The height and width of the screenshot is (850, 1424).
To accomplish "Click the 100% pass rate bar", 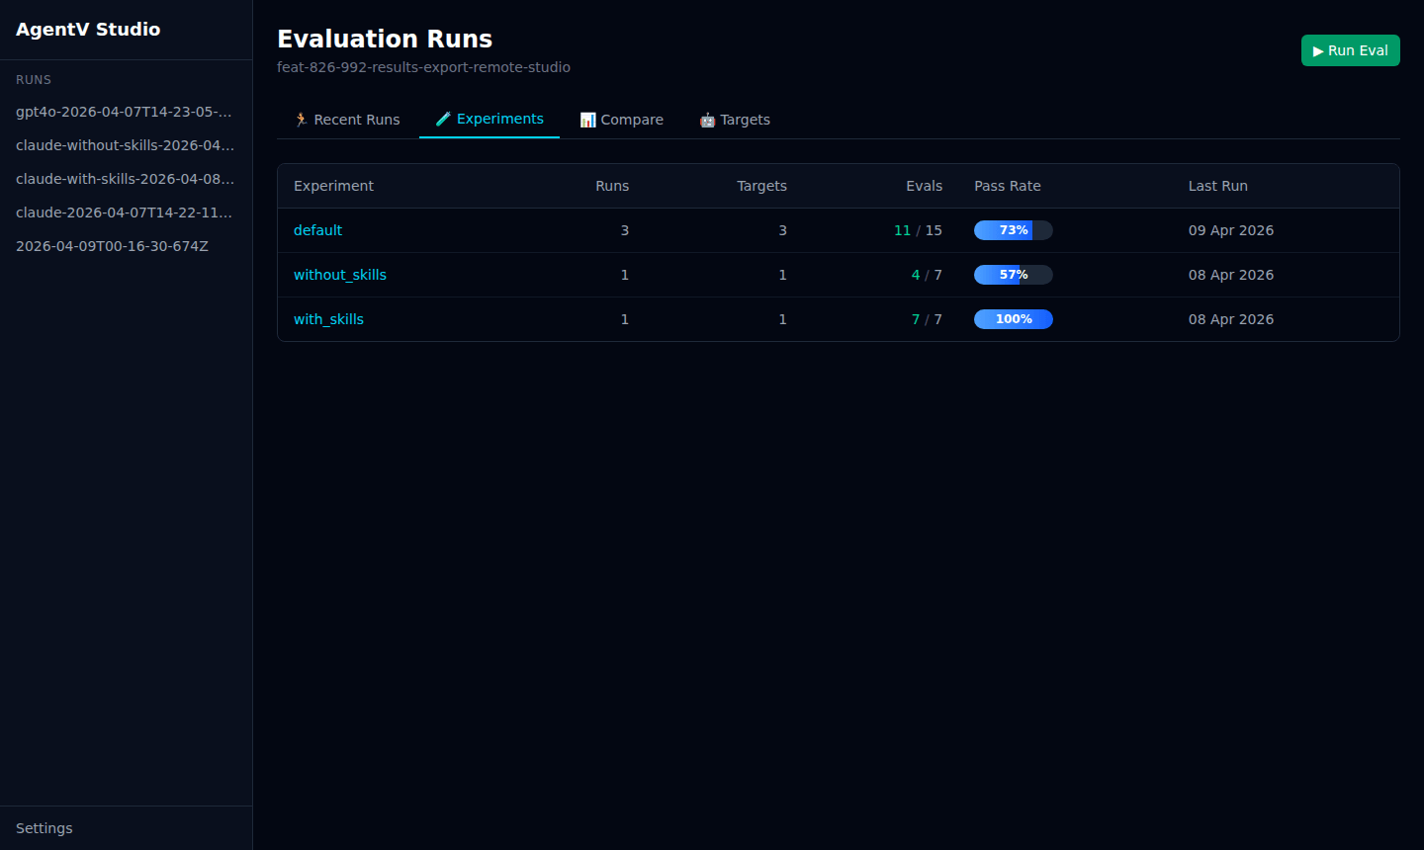I will 1013,319.
